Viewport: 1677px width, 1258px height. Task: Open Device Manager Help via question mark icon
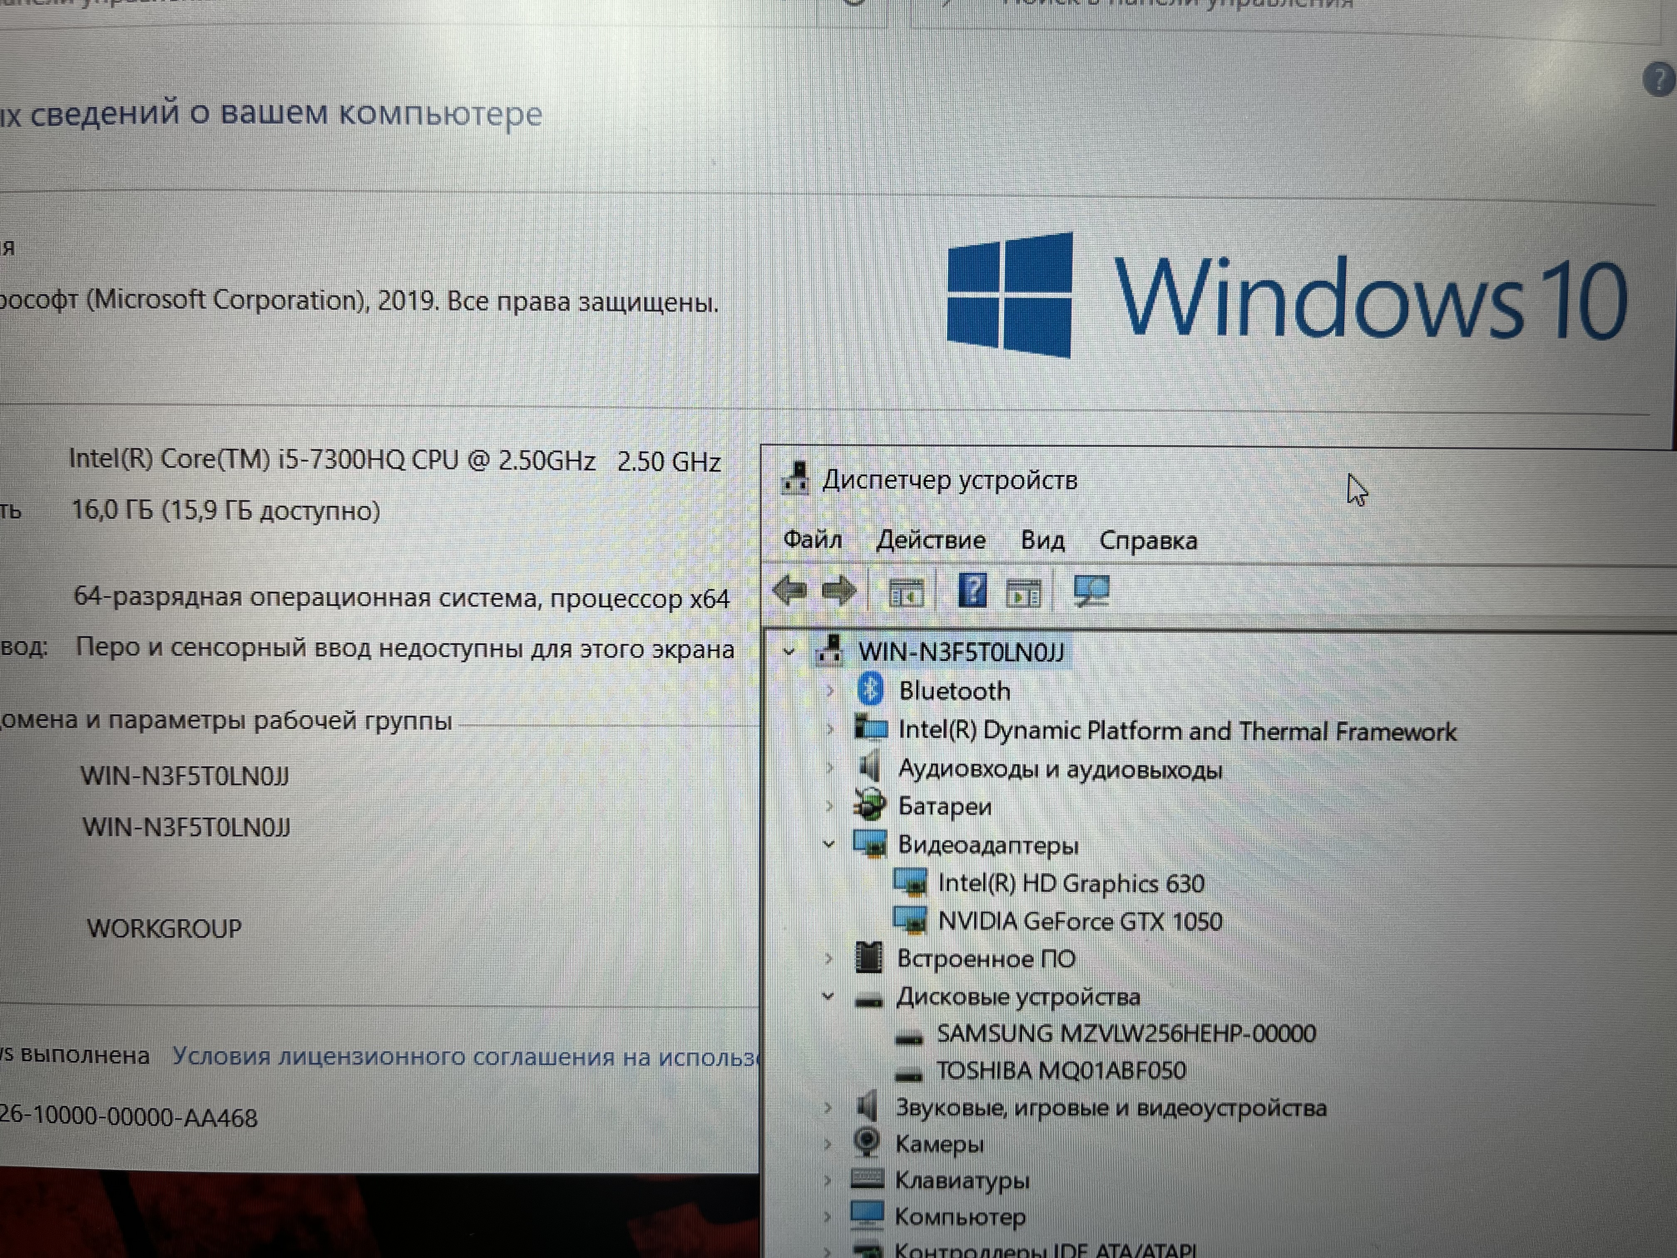(973, 592)
